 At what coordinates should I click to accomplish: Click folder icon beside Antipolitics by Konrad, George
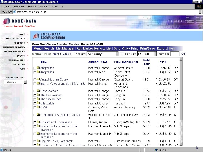click(x=38, y=68)
